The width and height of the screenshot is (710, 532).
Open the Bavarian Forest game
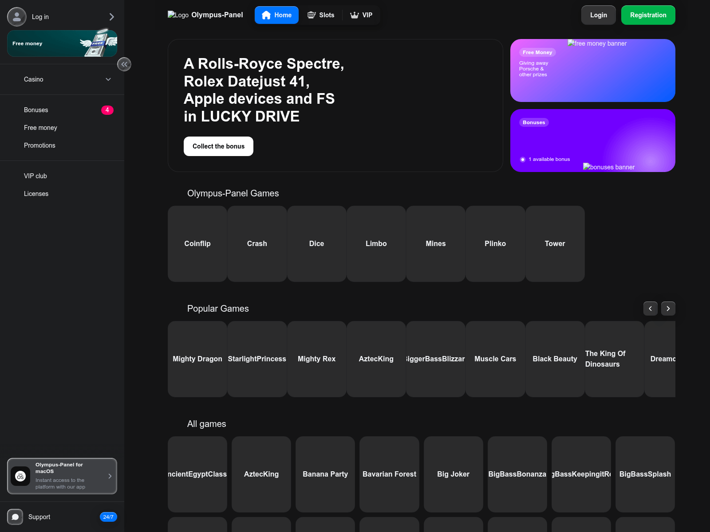[389, 474]
